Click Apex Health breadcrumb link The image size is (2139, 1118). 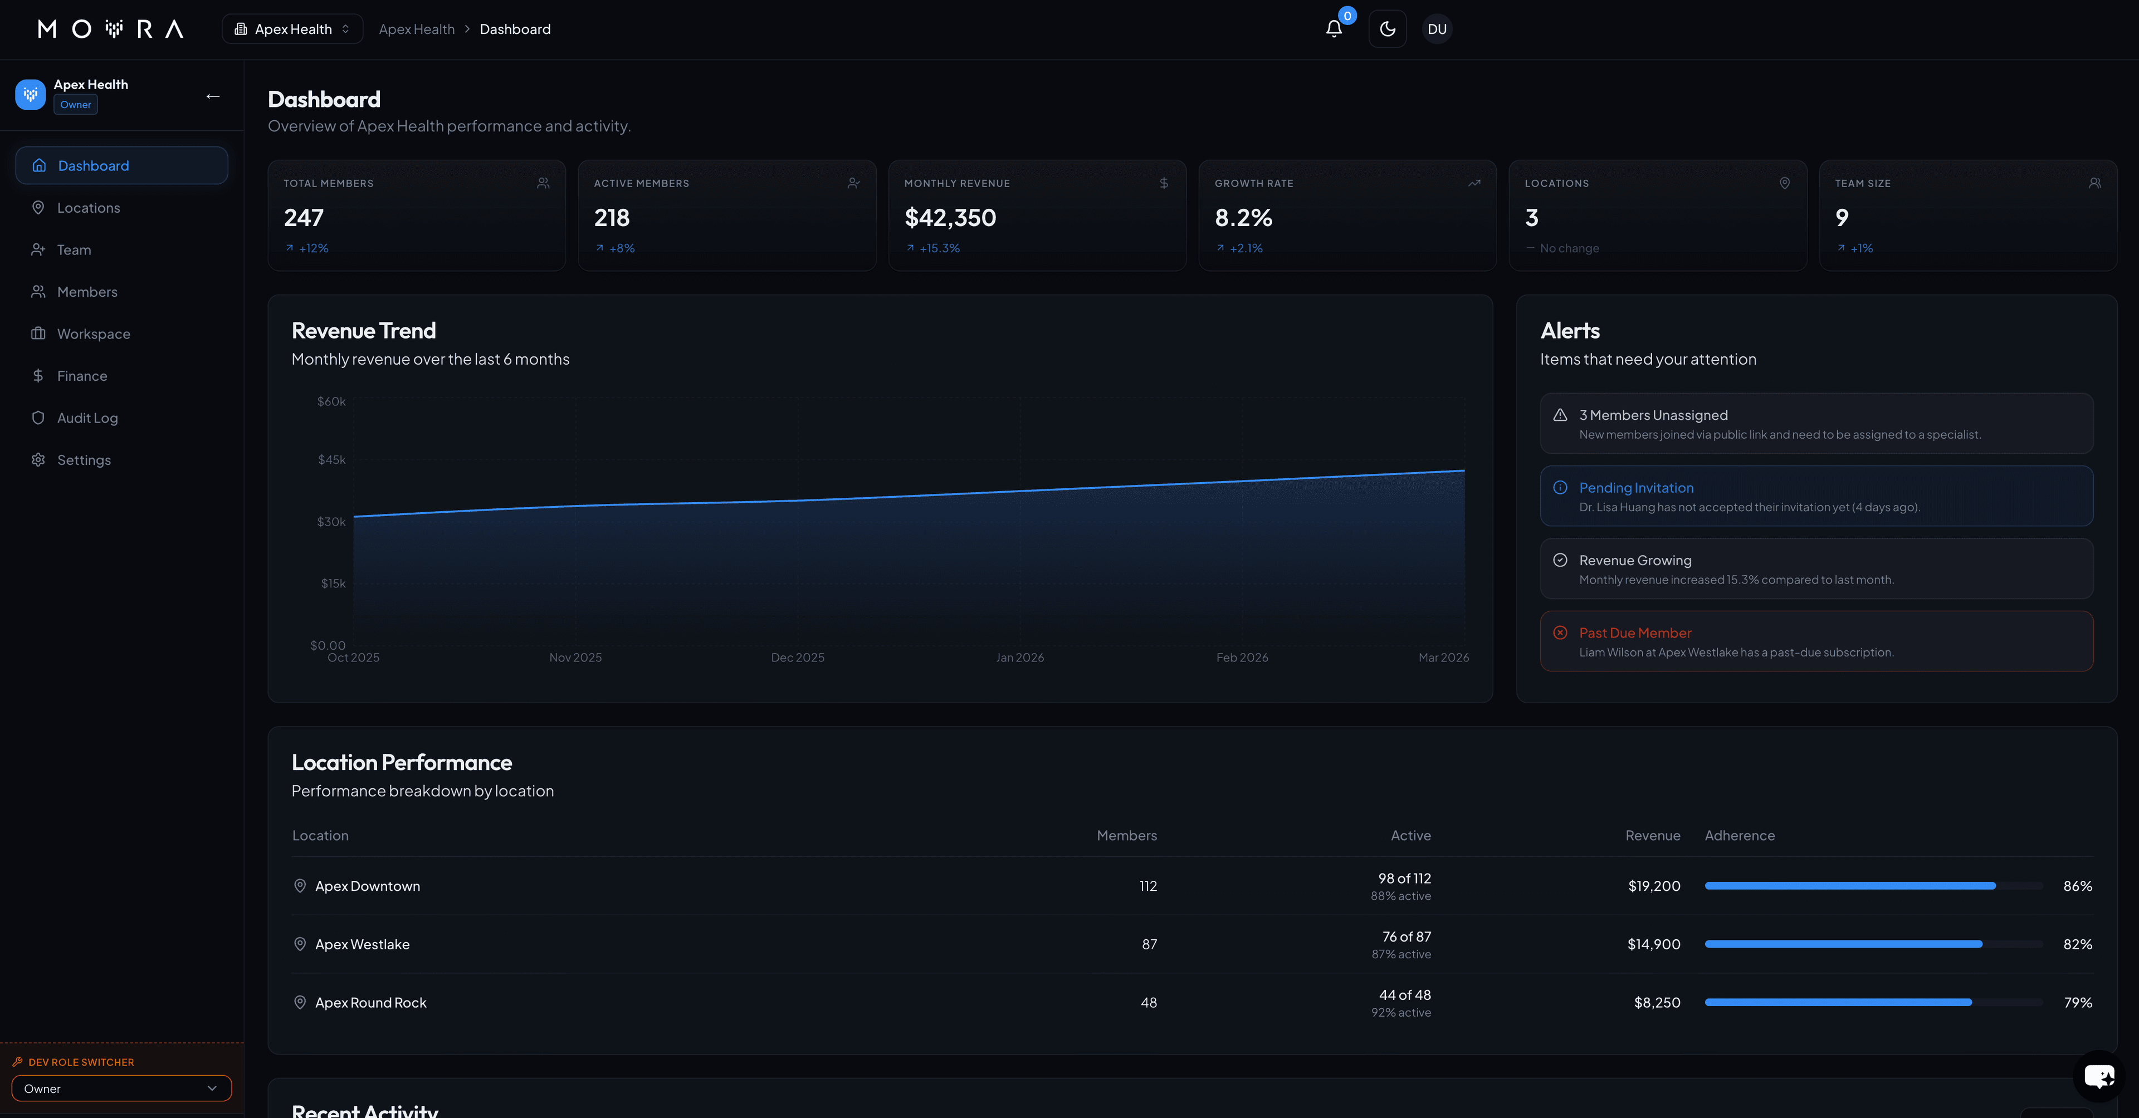pos(417,29)
